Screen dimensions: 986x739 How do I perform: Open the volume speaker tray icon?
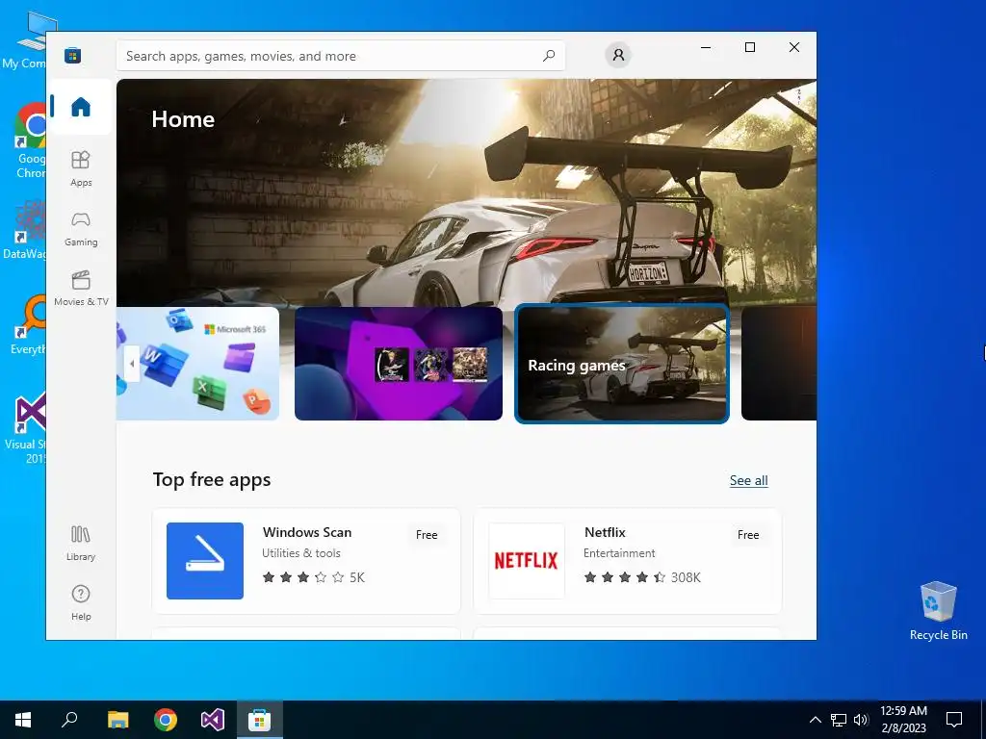861,720
